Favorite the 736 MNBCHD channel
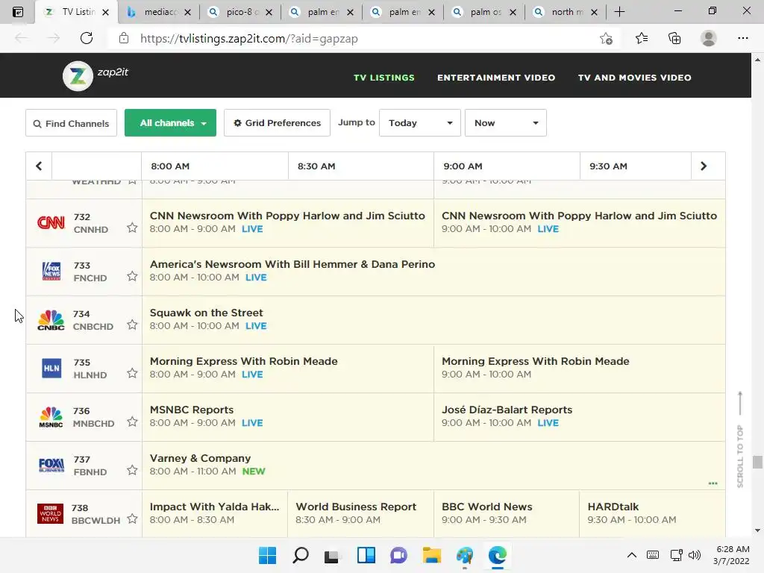The image size is (764, 573). pyautogui.click(x=132, y=422)
